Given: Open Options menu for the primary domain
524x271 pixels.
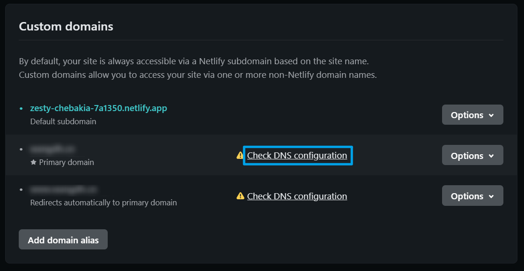Looking at the screenshot, I should (x=472, y=155).
